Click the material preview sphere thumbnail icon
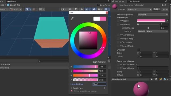Image resolution: width=171 pixels, height=96 pixels. [x=115, y=6]
